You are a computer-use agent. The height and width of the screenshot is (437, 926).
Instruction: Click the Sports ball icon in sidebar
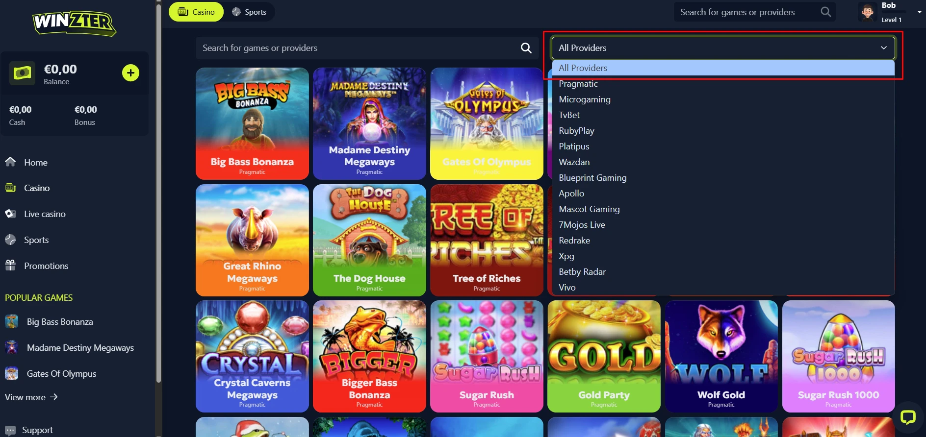click(10, 240)
